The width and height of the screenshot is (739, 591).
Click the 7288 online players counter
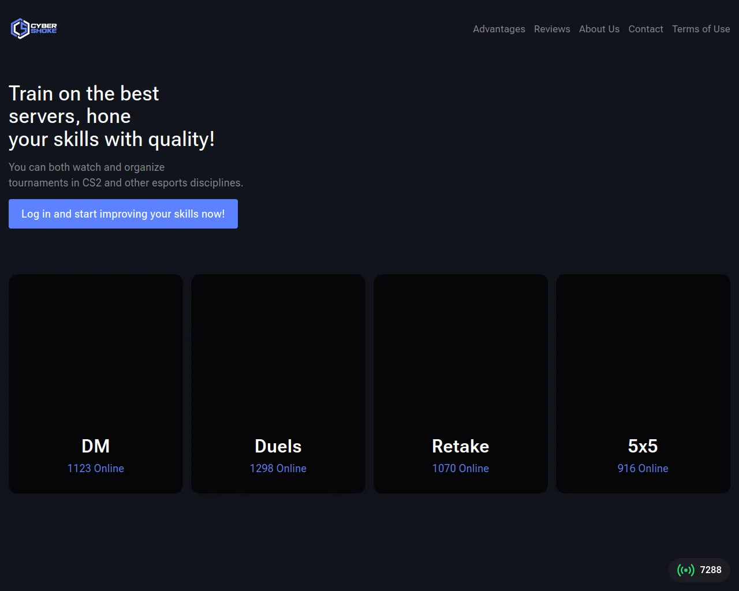(x=711, y=570)
